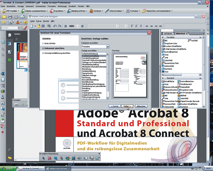The image size is (213, 171).
Task: Pick Papierformular-Barcode in Standard section
Action: coord(189,101)
